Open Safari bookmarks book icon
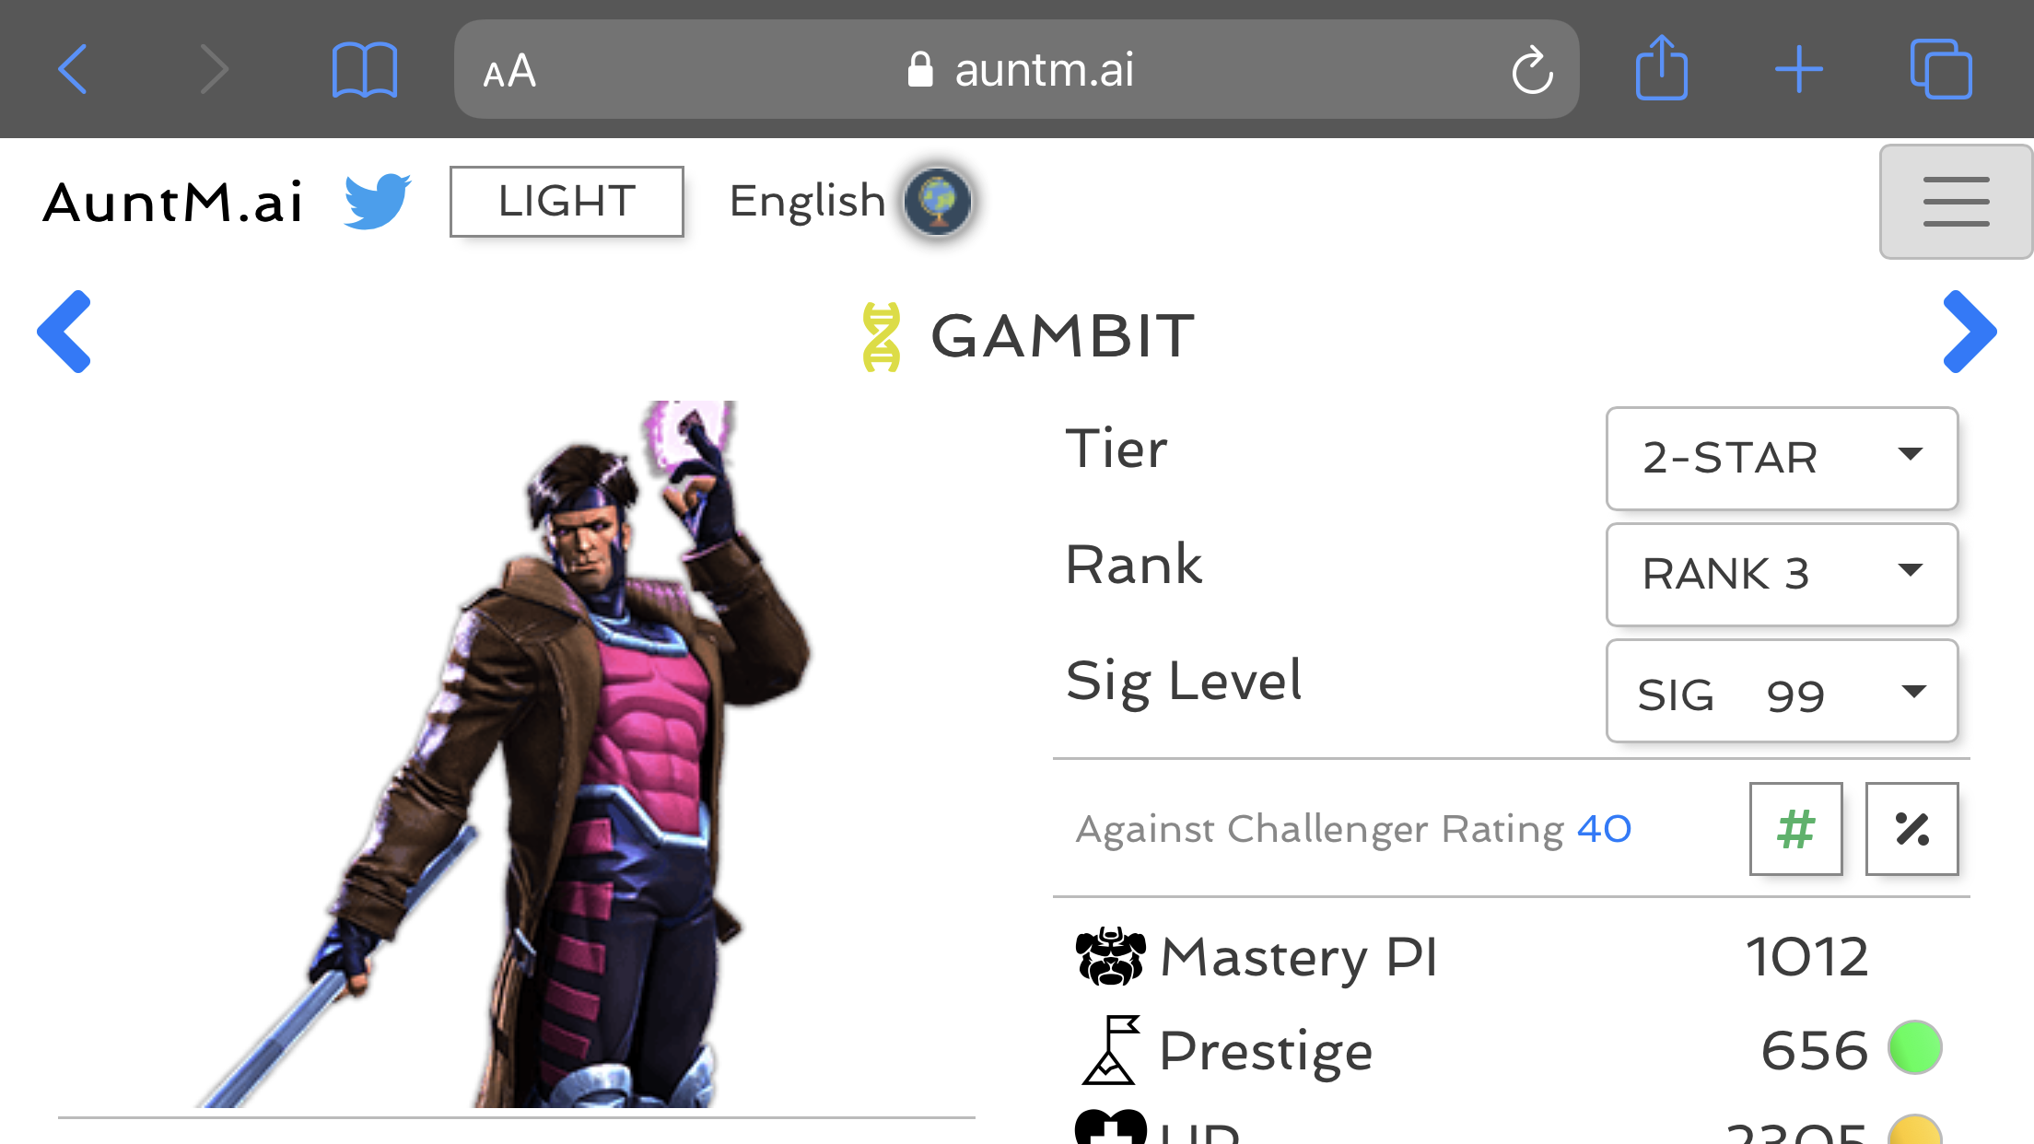The image size is (2034, 1144). (365, 69)
